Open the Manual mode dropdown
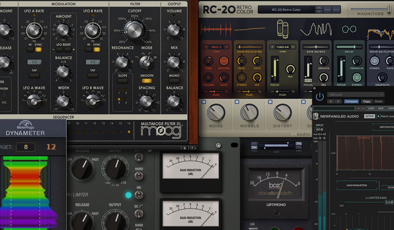The height and width of the screenshot is (230, 394). [356, 94]
